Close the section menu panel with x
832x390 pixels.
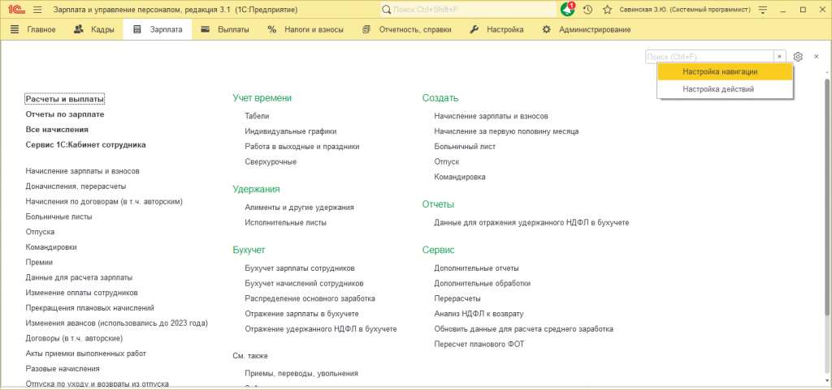817,57
